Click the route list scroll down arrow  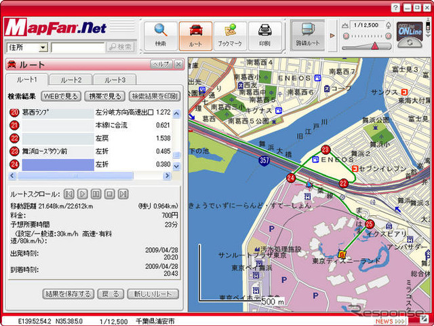[x=176, y=166]
